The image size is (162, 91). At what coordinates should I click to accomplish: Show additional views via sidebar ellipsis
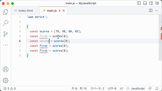(6, 45)
